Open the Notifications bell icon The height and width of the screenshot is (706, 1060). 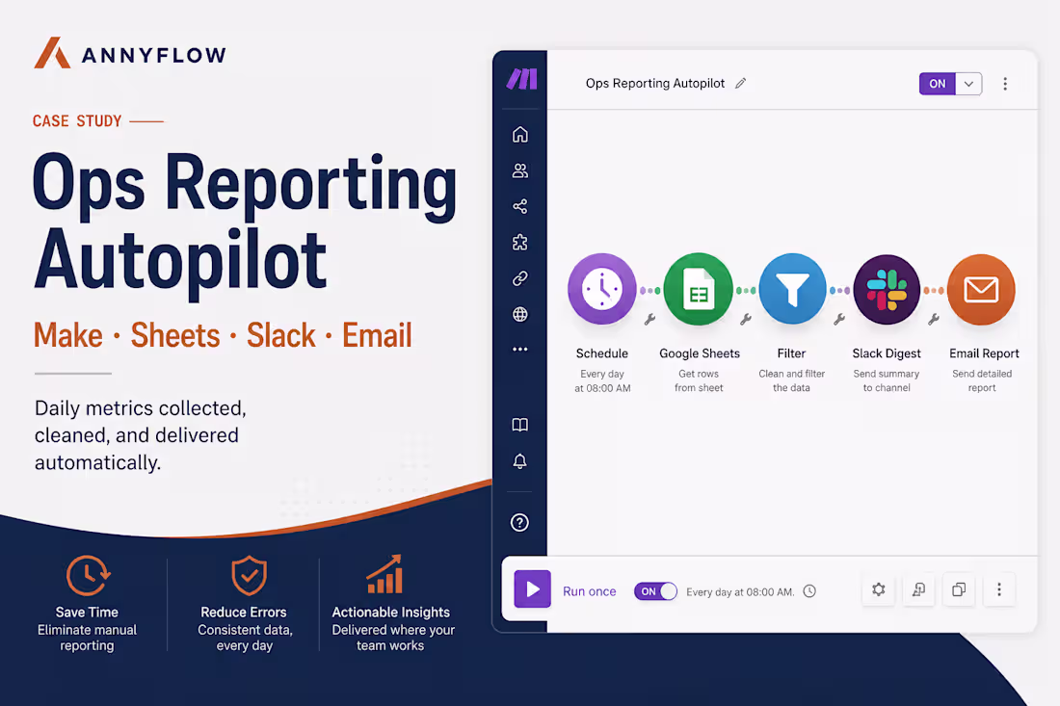[519, 461]
